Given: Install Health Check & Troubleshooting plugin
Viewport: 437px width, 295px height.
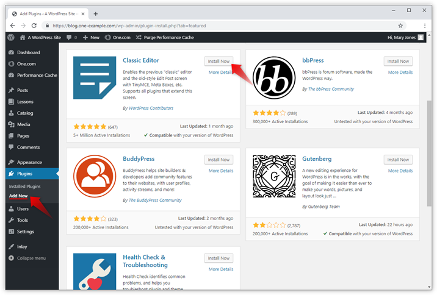Looking at the screenshot, I should (218, 258).
